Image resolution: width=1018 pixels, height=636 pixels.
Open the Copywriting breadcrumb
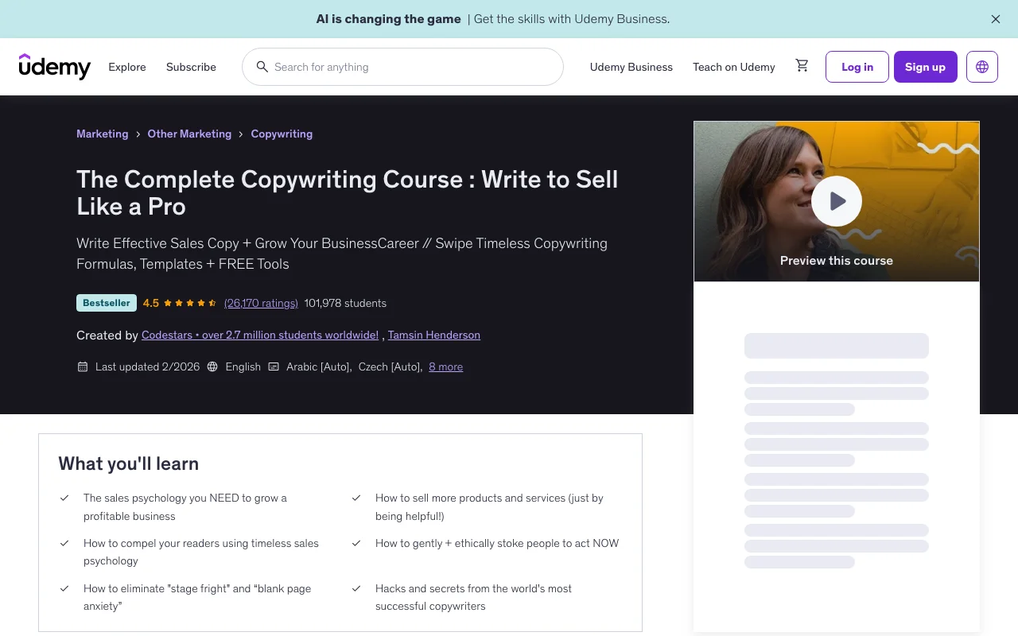[x=282, y=134]
